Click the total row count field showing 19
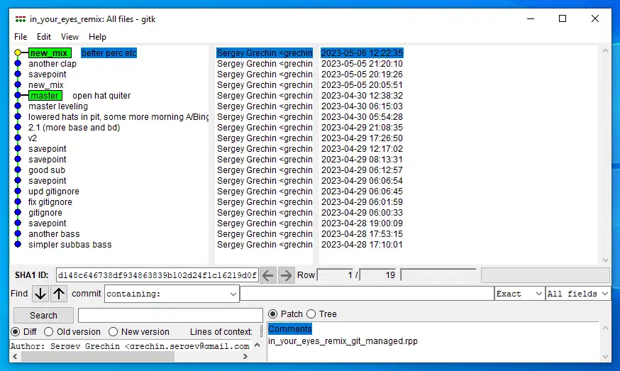Viewport: 620px width, 371px height. tap(377, 275)
